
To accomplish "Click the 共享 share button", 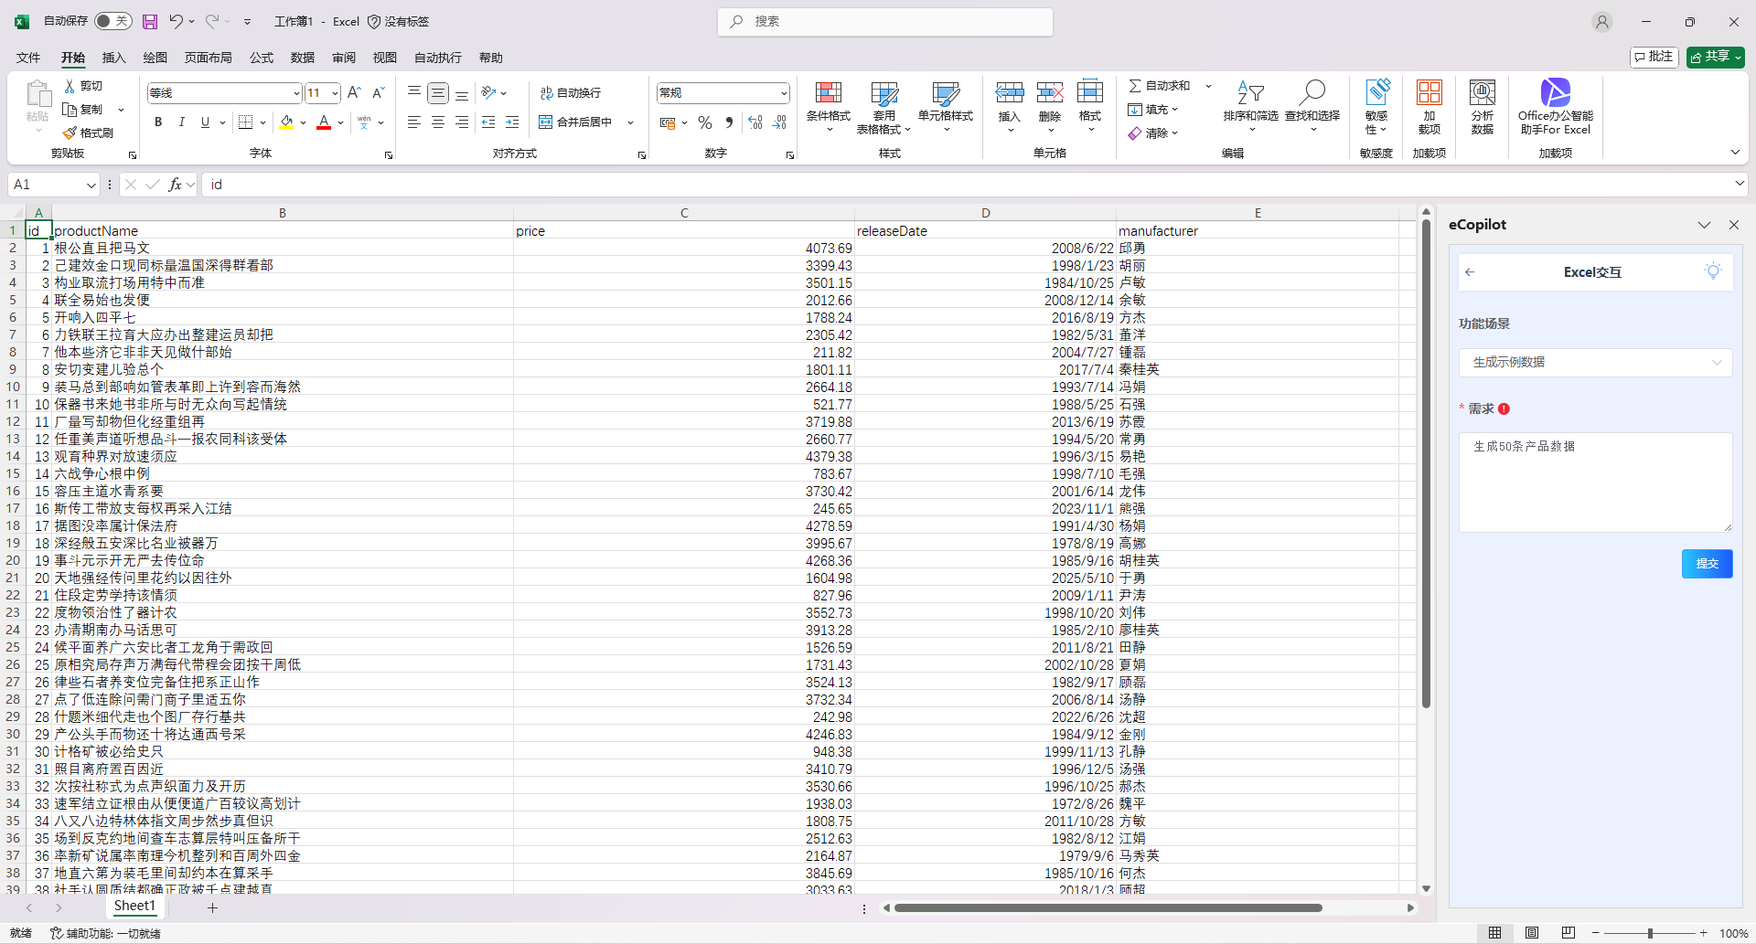I will 1715,57.
